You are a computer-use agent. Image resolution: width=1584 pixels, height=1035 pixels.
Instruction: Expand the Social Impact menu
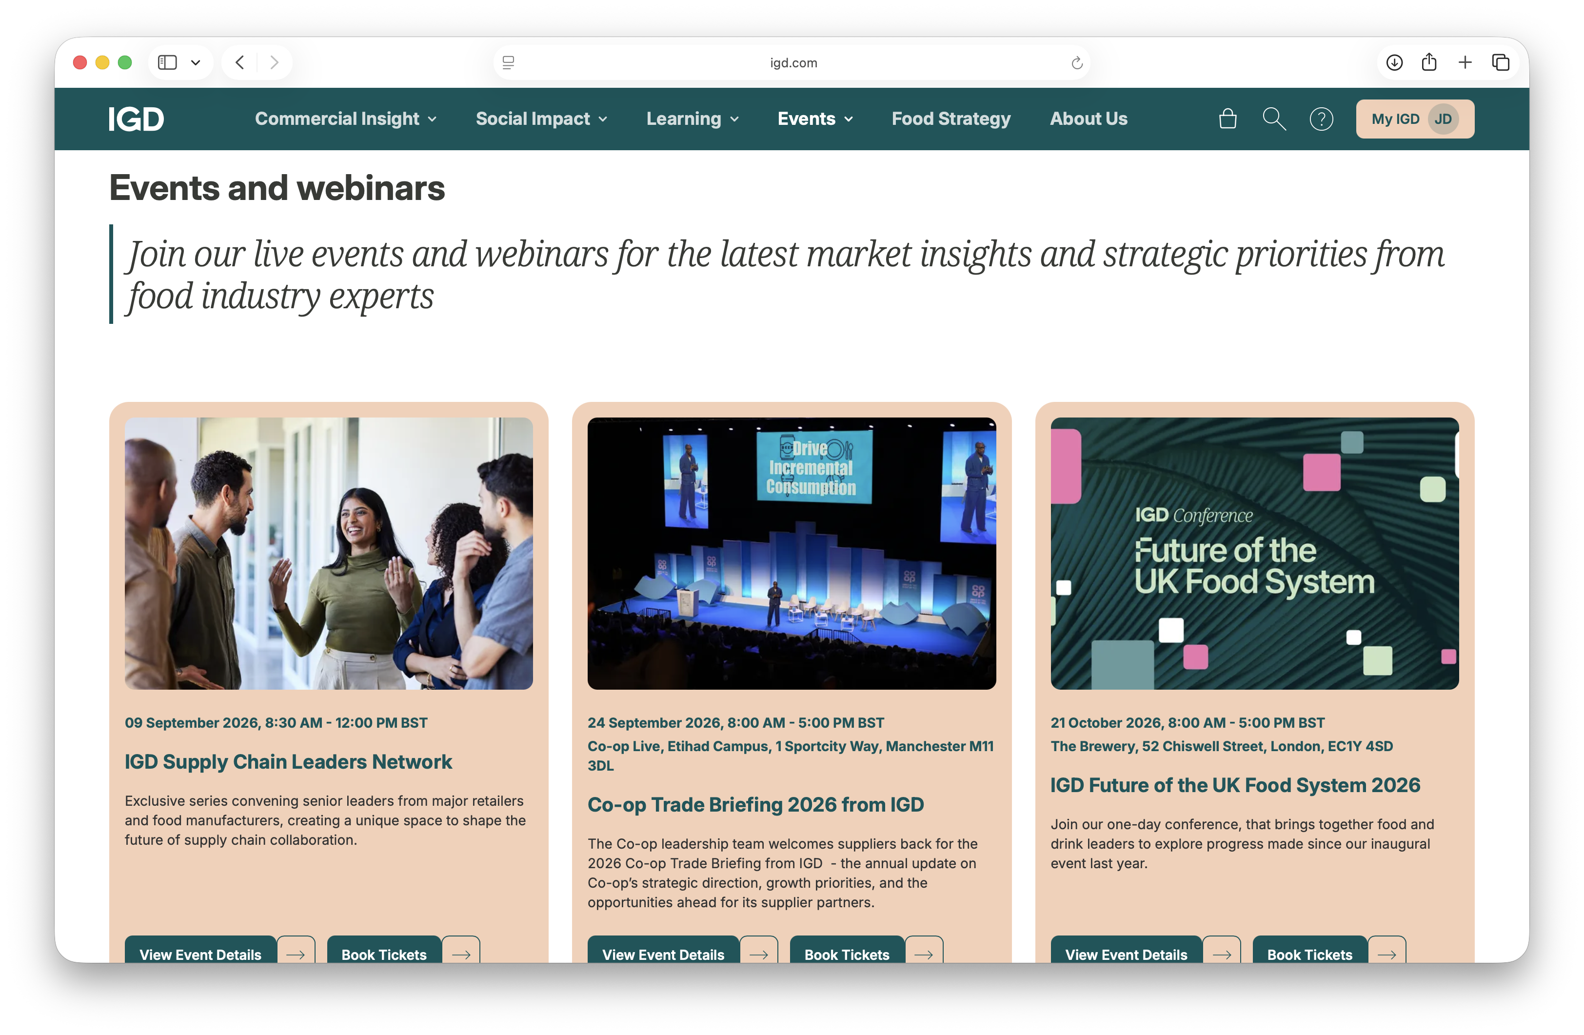point(542,119)
